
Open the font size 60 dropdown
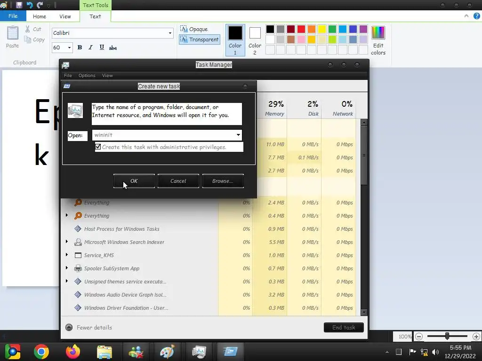pyautogui.click(x=69, y=47)
